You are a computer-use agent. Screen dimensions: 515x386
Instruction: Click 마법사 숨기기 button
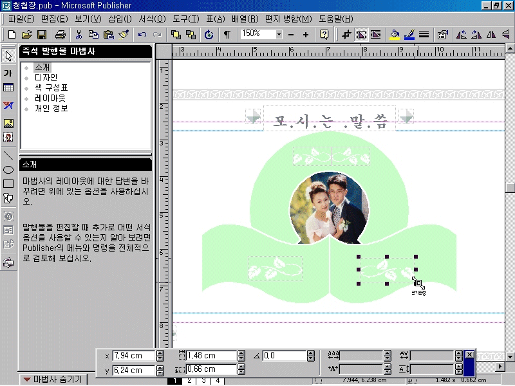pos(52,380)
